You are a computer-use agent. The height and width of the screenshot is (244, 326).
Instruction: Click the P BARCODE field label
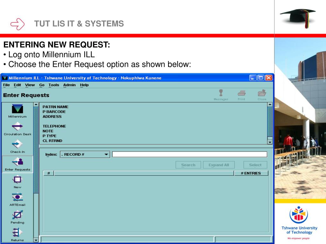point(54,112)
